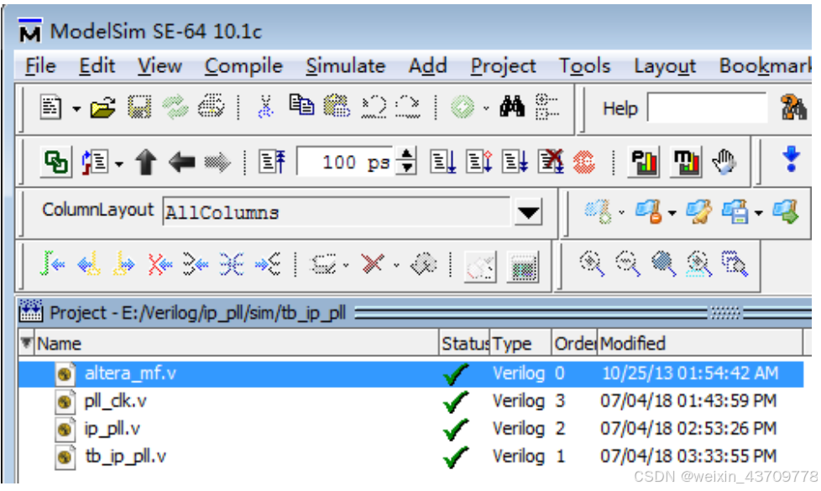Image resolution: width=821 pixels, height=491 pixels.
Task: Open the View menu
Action: pyautogui.click(x=159, y=66)
